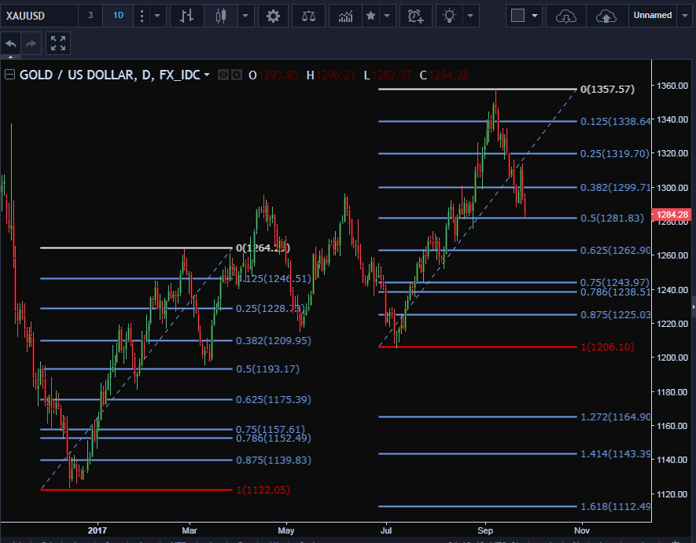
Task: Toggle the symbol visibility eye icon
Action: click(223, 75)
